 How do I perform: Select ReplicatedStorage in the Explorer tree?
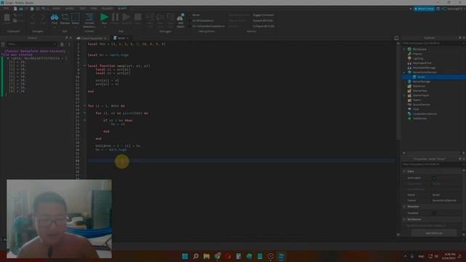click(424, 68)
